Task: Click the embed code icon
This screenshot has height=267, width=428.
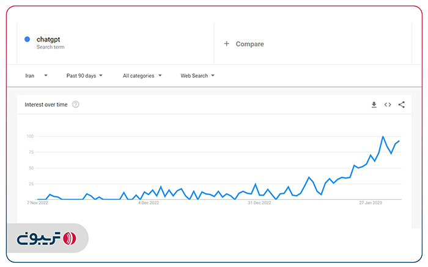Action: click(388, 105)
